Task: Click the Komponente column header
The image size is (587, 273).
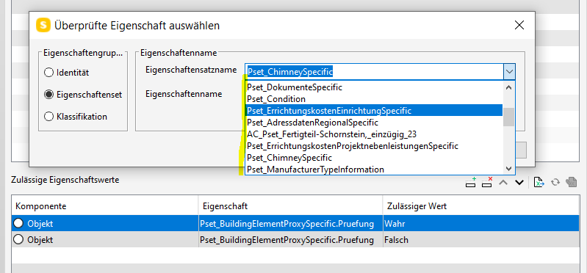Action: click(x=105, y=206)
